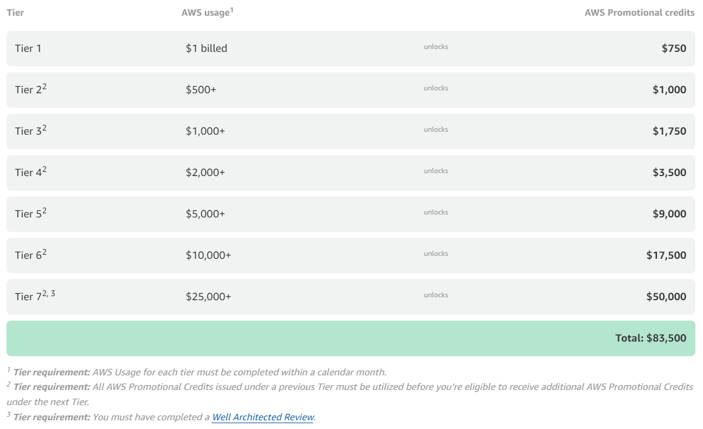Click the $9,000 credits amount
The width and height of the screenshot is (703, 429).
click(669, 214)
